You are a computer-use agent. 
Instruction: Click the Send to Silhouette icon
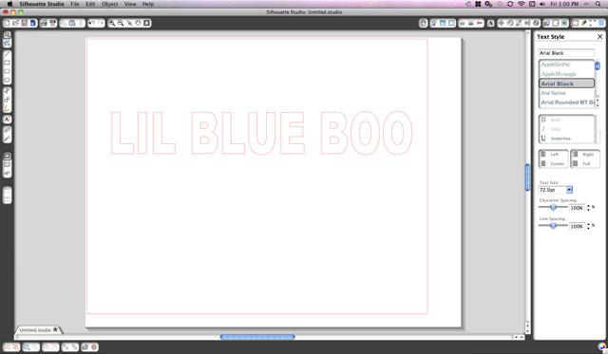click(53, 23)
